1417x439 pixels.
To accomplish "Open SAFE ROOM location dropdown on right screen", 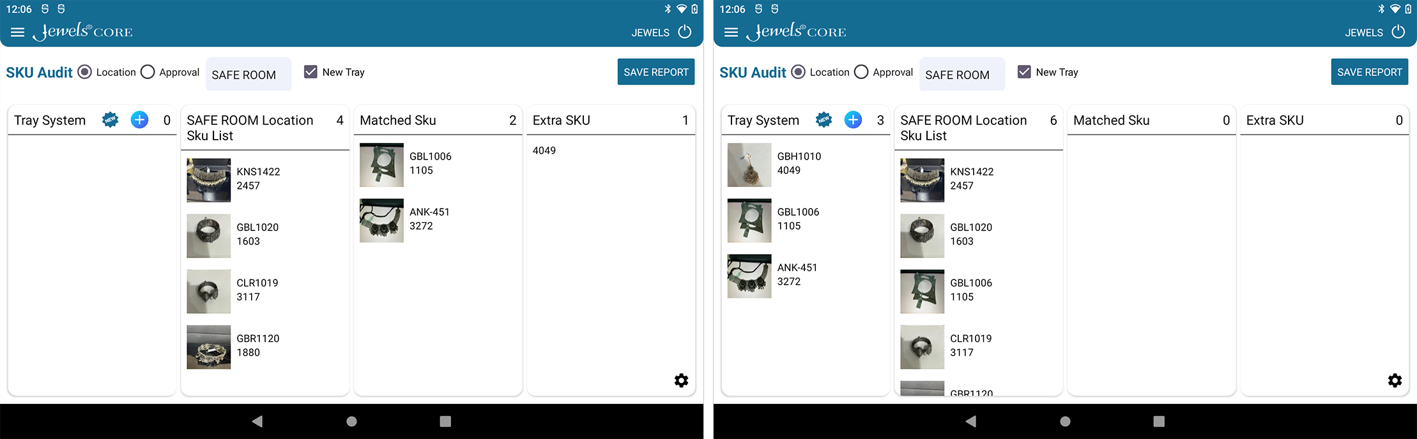I will 961,75.
